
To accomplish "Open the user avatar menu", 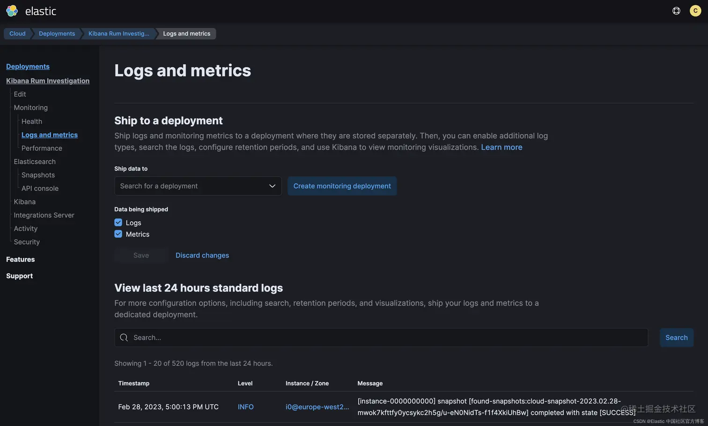I will pyautogui.click(x=695, y=11).
